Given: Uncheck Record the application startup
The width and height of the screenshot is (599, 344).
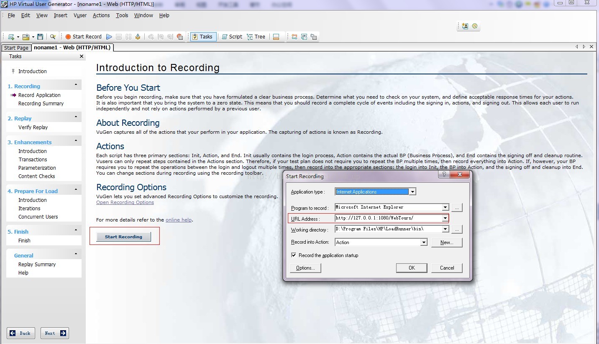Looking at the screenshot, I should 294,255.
